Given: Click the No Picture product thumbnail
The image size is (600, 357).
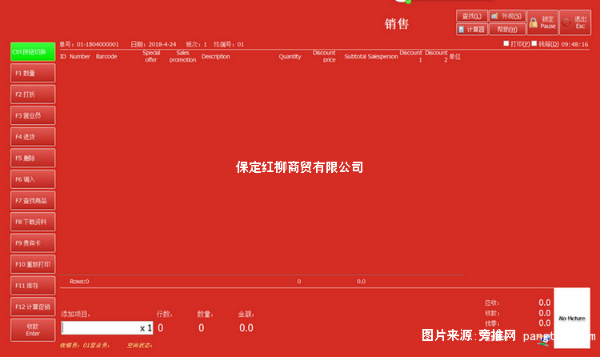Looking at the screenshot, I should (x=572, y=318).
